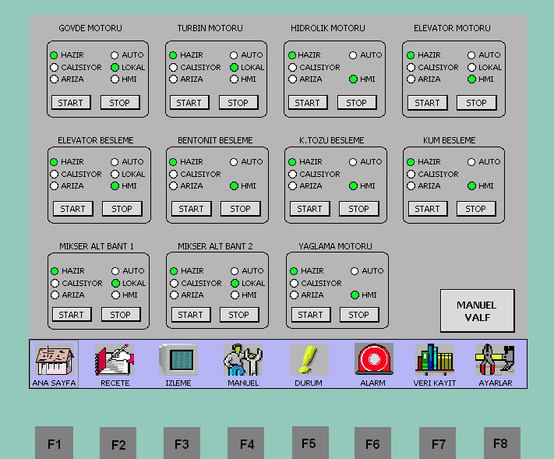Click the F6 function key
554x459 pixels.
point(372,443)
